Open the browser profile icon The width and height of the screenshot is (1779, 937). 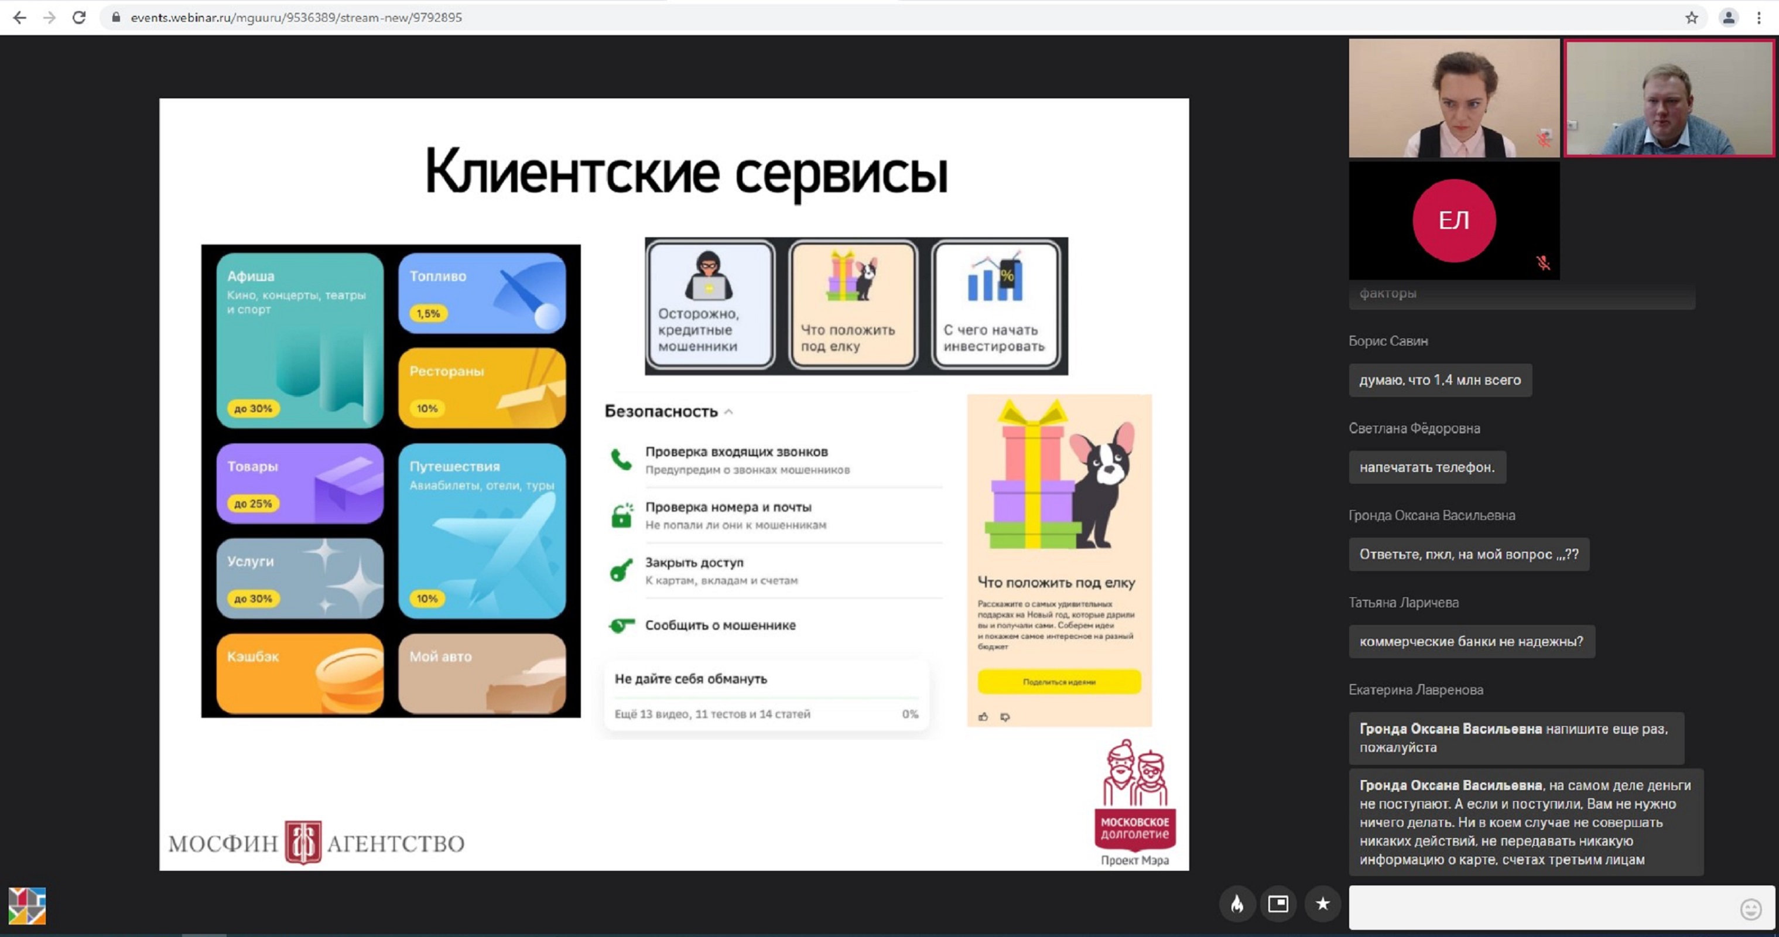1728,17
